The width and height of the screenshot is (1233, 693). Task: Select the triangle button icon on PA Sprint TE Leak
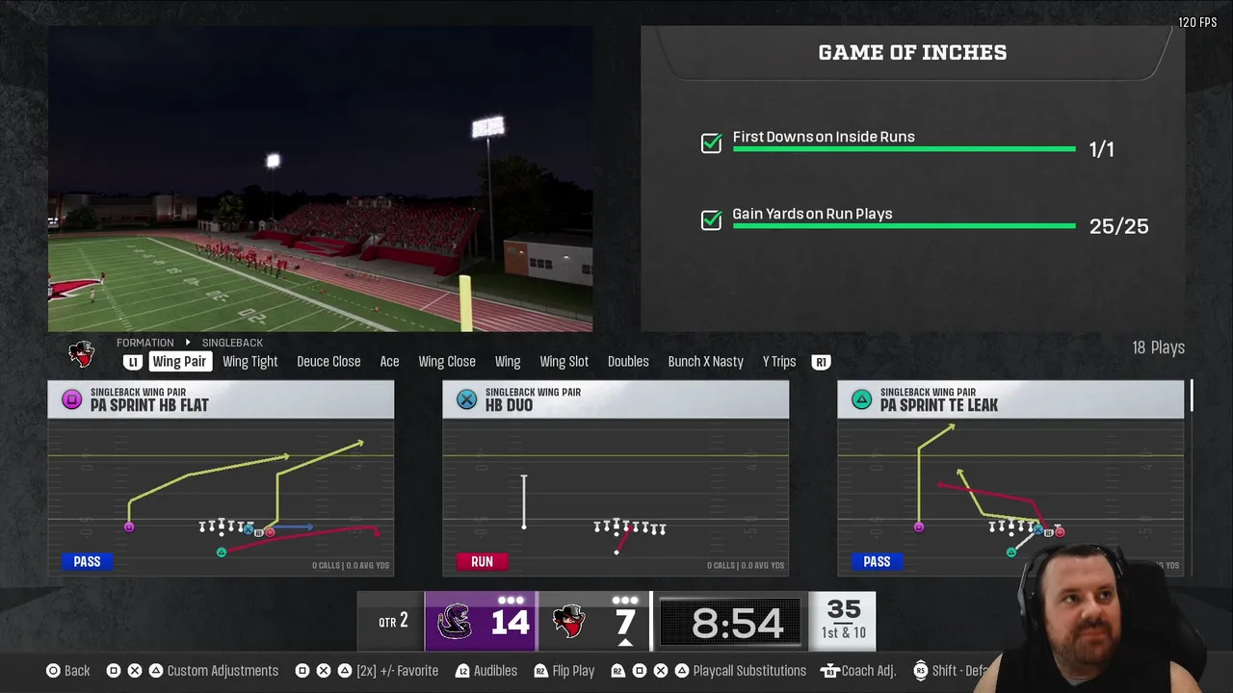pos(862,399)
